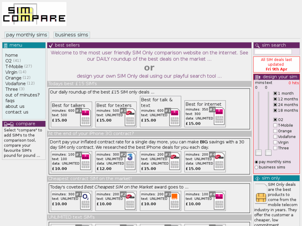This screenshot has width=302, height=226.
Task: Open the business sims tab
Action: point(71,35)
